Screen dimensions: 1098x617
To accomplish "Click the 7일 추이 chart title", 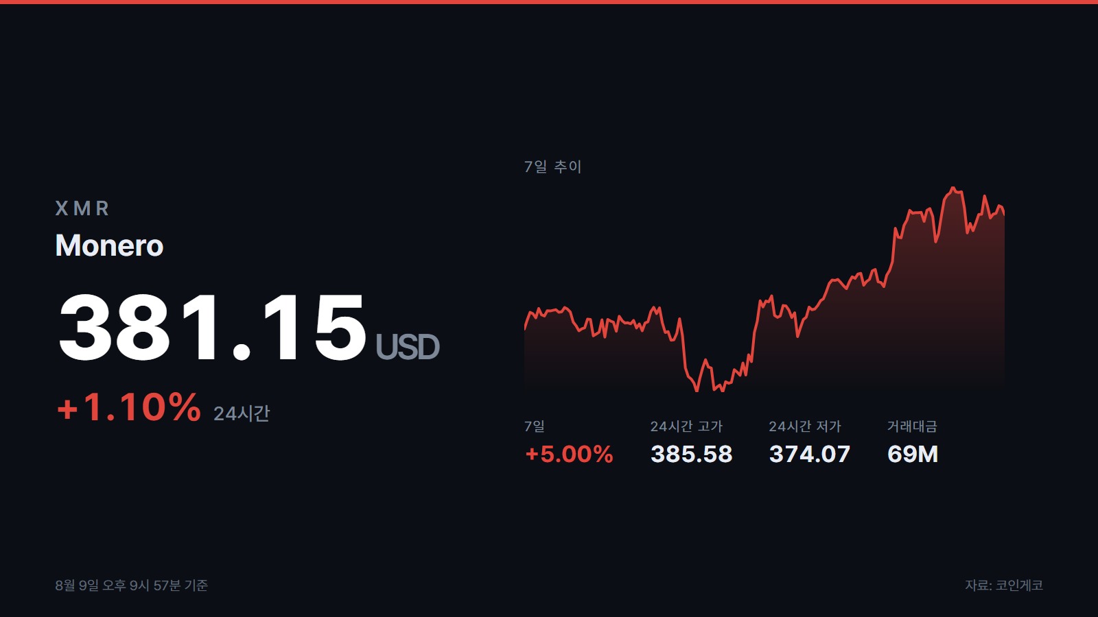I will (x=552, y=167).
